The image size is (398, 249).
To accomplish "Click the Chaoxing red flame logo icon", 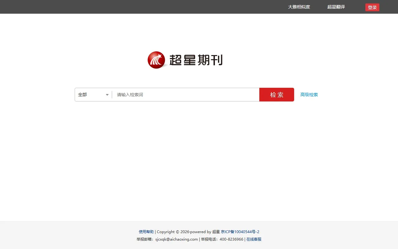I will [x=156, y=60].
